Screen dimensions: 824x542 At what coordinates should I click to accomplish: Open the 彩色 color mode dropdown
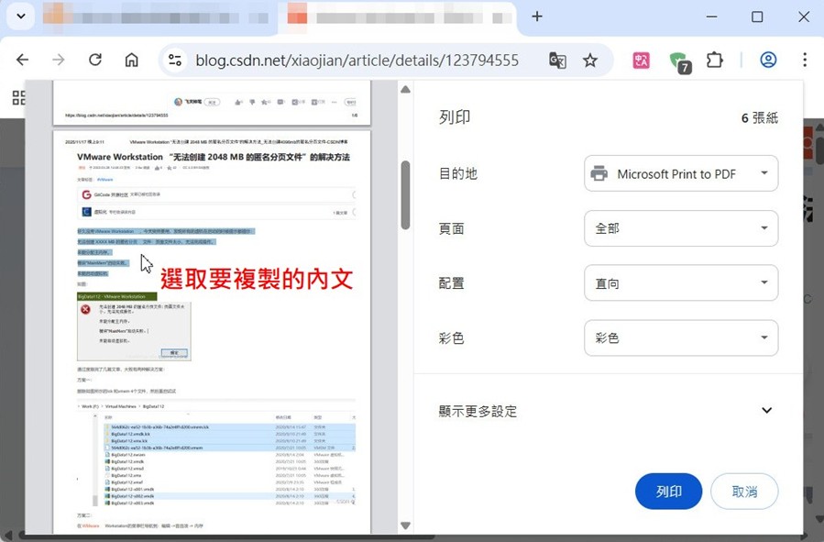(680, 338)
